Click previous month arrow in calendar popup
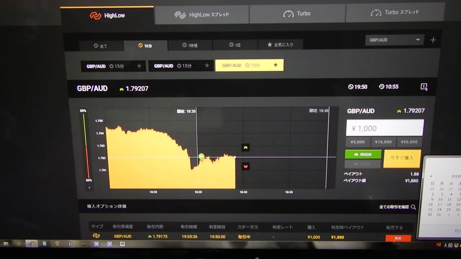Screen dimensions: 461x259 tap(431, 176)
